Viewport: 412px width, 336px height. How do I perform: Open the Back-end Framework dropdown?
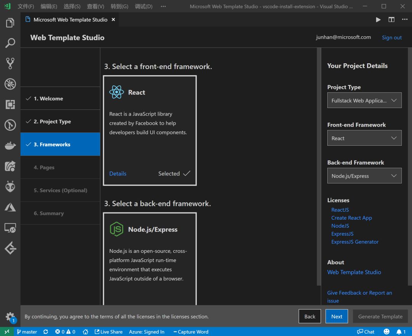click(x=364, y=175)
